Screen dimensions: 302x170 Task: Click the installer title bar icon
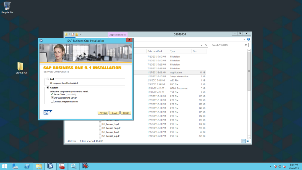tap(41, 40)
